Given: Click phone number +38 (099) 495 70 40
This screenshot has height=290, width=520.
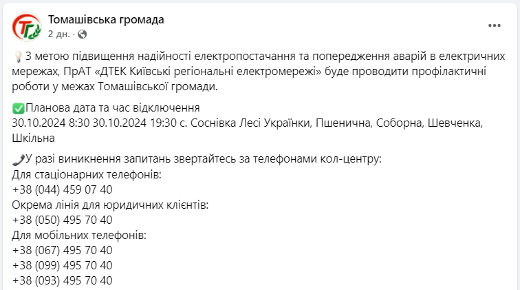Looking at the screenshot, I should pos(62,265).
